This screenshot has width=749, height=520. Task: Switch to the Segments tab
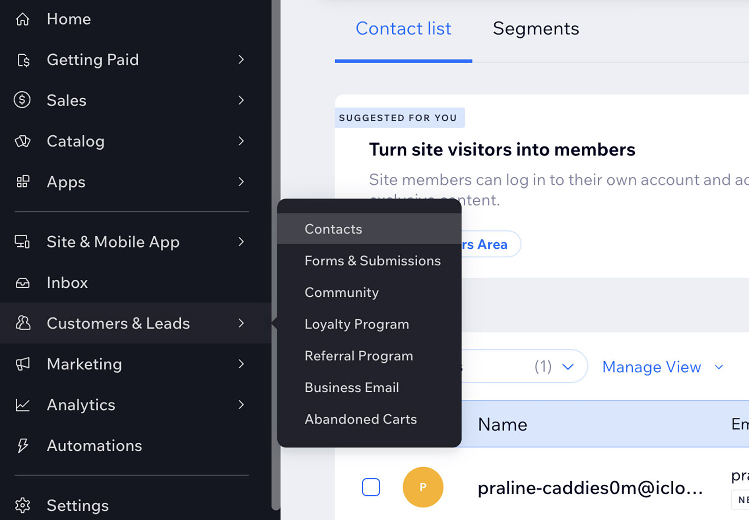(536, 29)
